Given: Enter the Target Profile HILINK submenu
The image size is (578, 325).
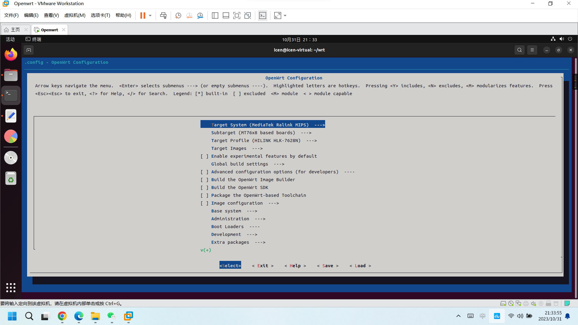Looking at the screenshot, I should tap(264, 141).
